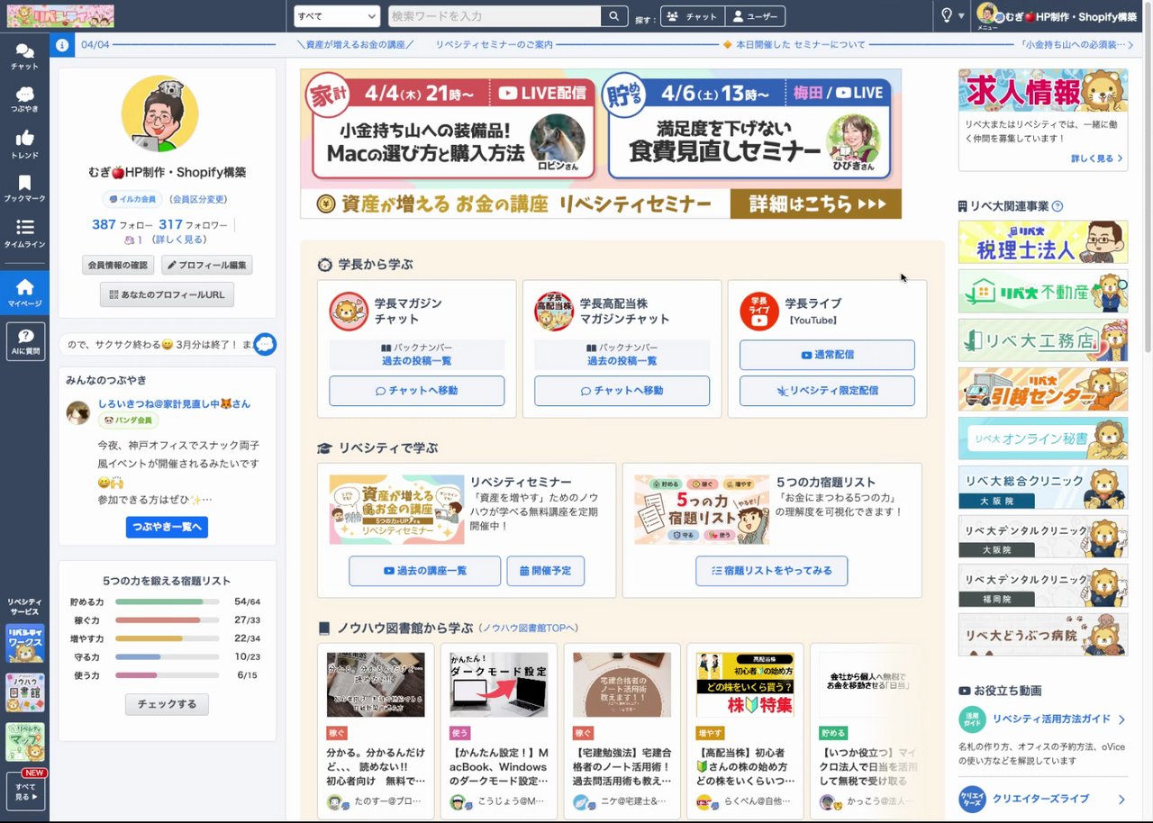Screen dimensions: 1153x823
Task: Select チャット search target button
Action: tap(693, 16)
